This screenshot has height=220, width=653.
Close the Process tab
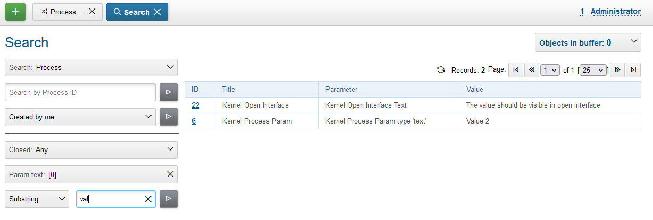(x=92, y=12)
